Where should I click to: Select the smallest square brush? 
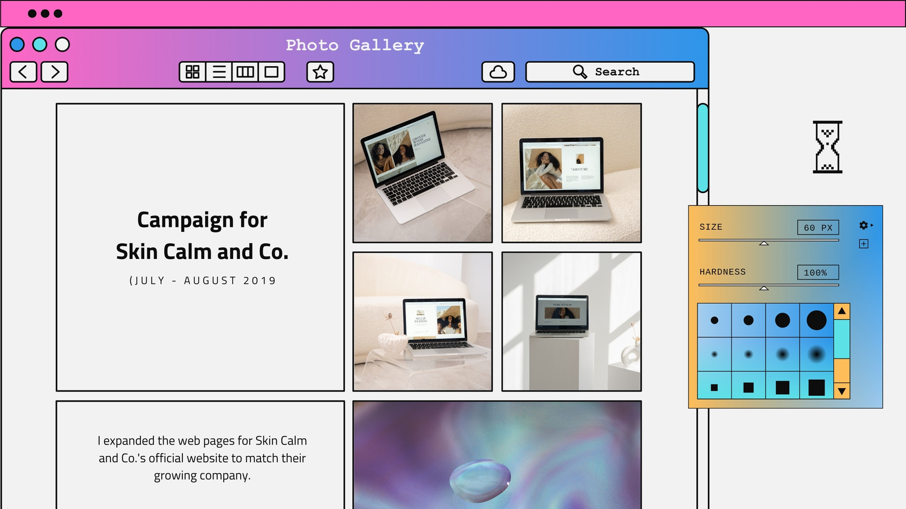tap(715, 387)
